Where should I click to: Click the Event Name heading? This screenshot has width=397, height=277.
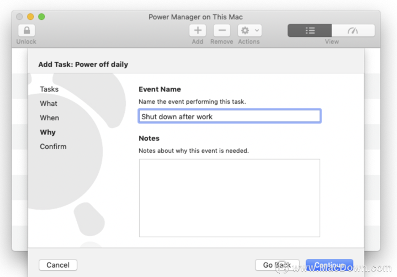coord(160,89)
